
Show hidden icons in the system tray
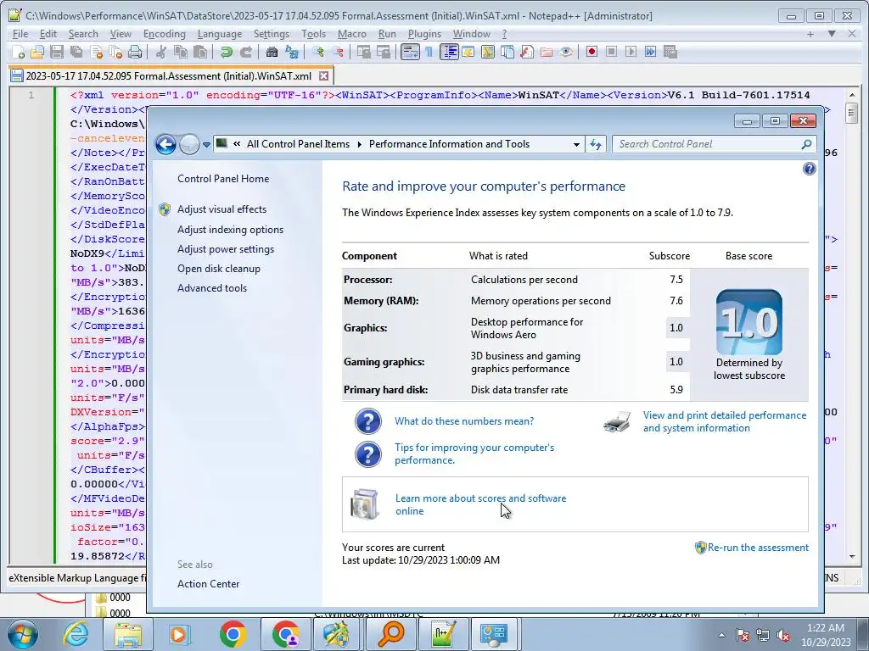(721, 635)
